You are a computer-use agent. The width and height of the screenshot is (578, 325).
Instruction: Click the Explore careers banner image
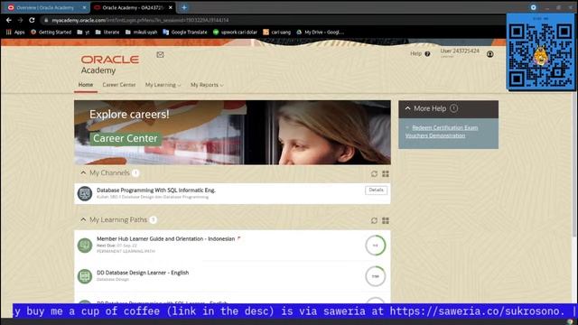click(232, 133)
